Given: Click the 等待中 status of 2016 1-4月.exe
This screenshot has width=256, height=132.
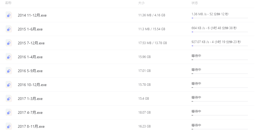Looking at the screenshot, I should [x=196, y=56].
